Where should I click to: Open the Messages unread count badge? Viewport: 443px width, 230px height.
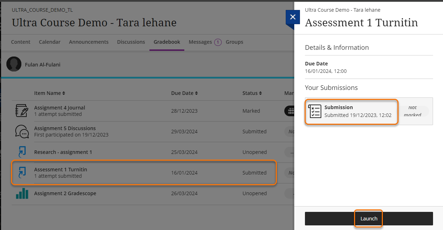pos(218,42)
